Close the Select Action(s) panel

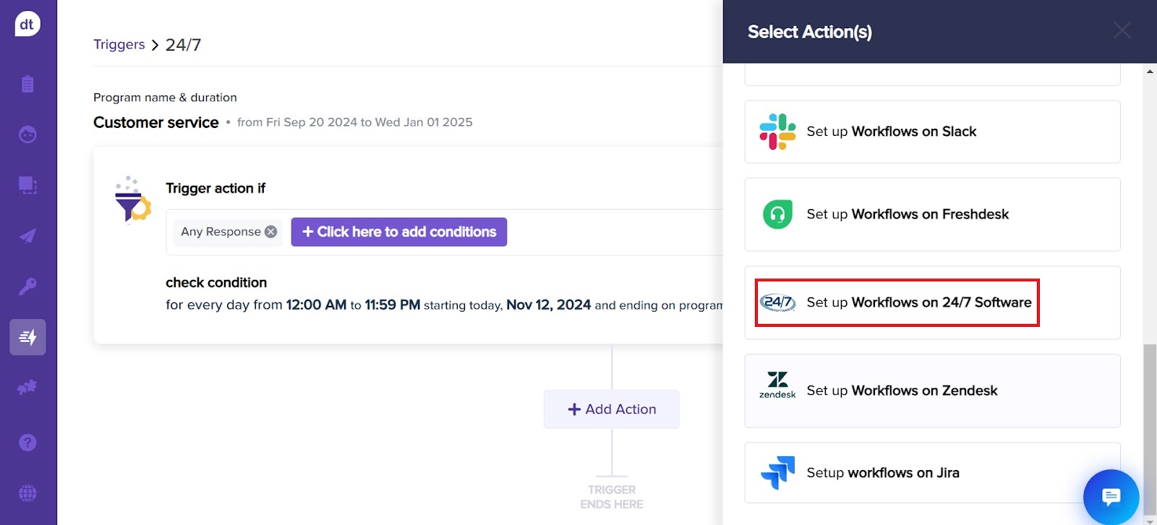(1122, 30)
